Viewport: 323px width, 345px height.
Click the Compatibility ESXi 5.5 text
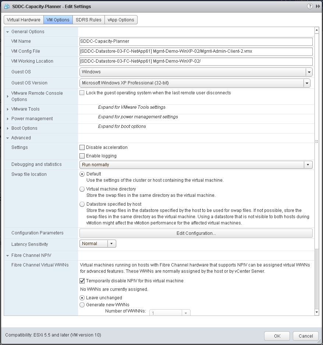(53, 335)
